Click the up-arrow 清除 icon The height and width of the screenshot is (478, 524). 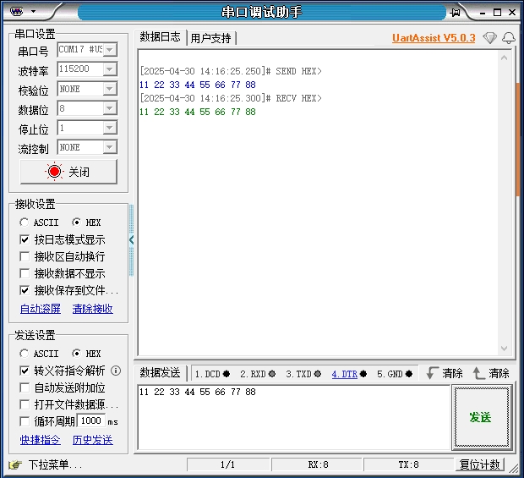click(x=479, y=373)
